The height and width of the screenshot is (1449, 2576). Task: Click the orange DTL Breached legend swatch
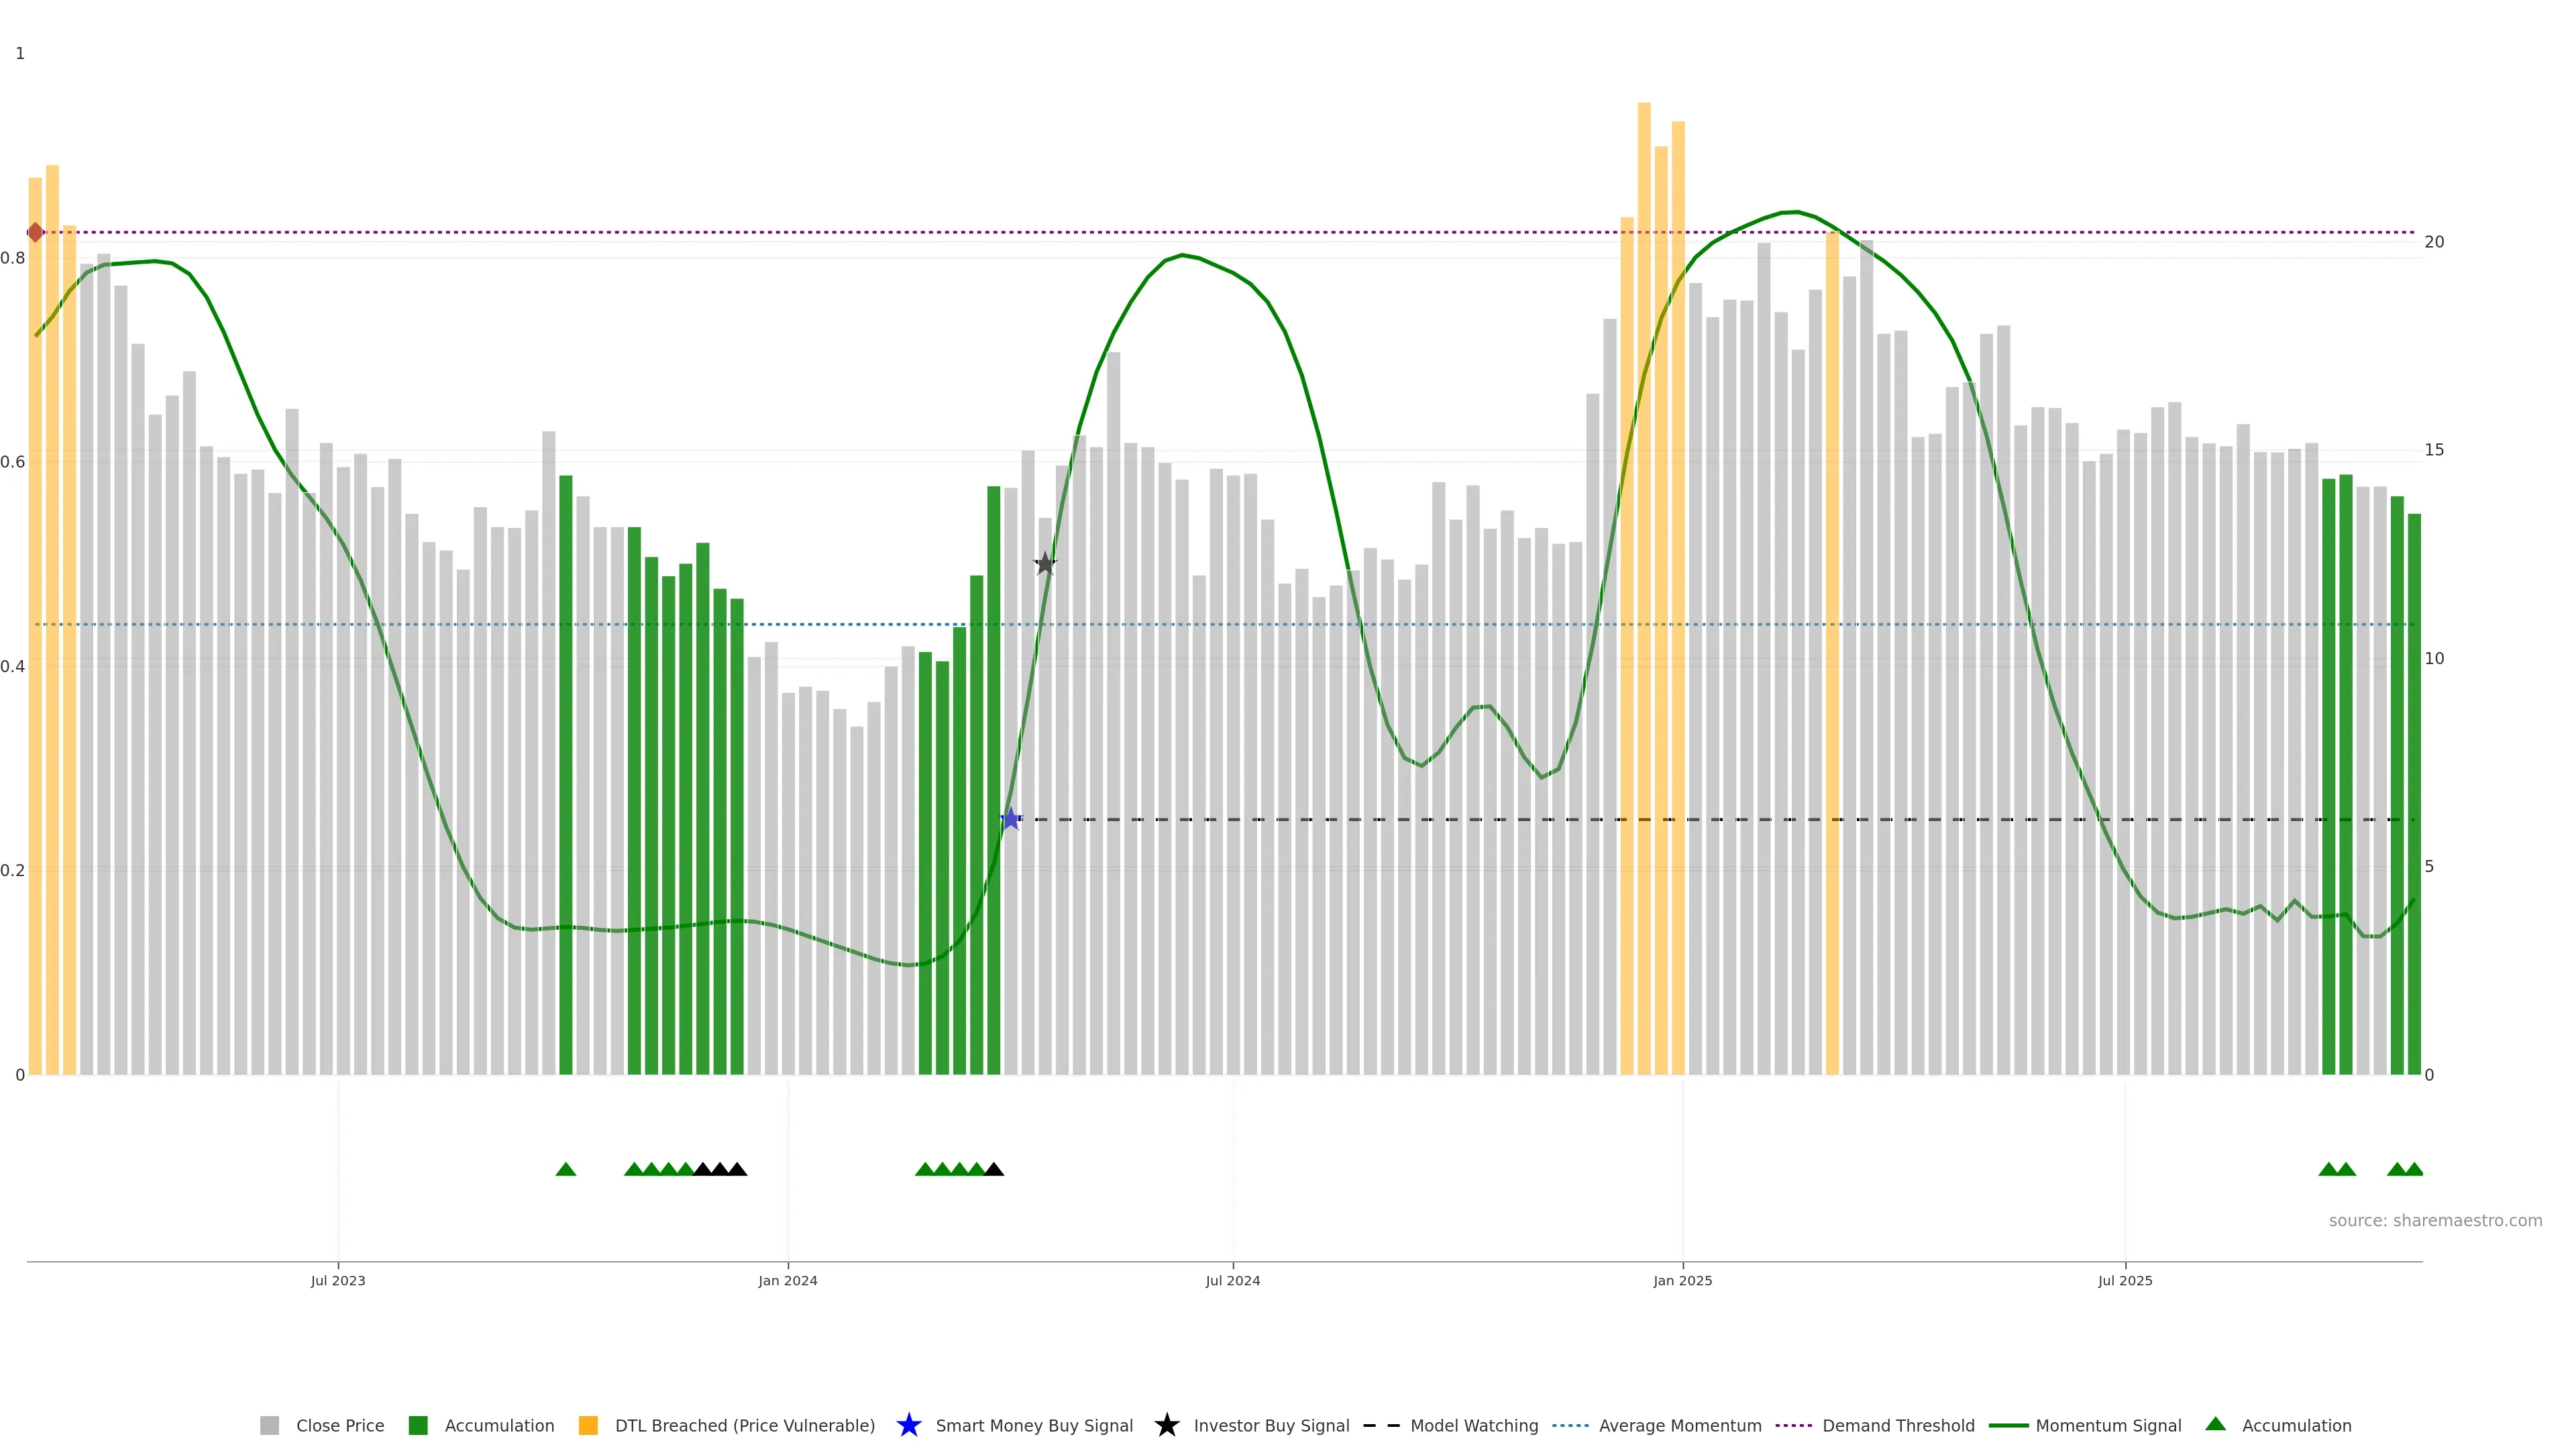tap(588, 1425)
